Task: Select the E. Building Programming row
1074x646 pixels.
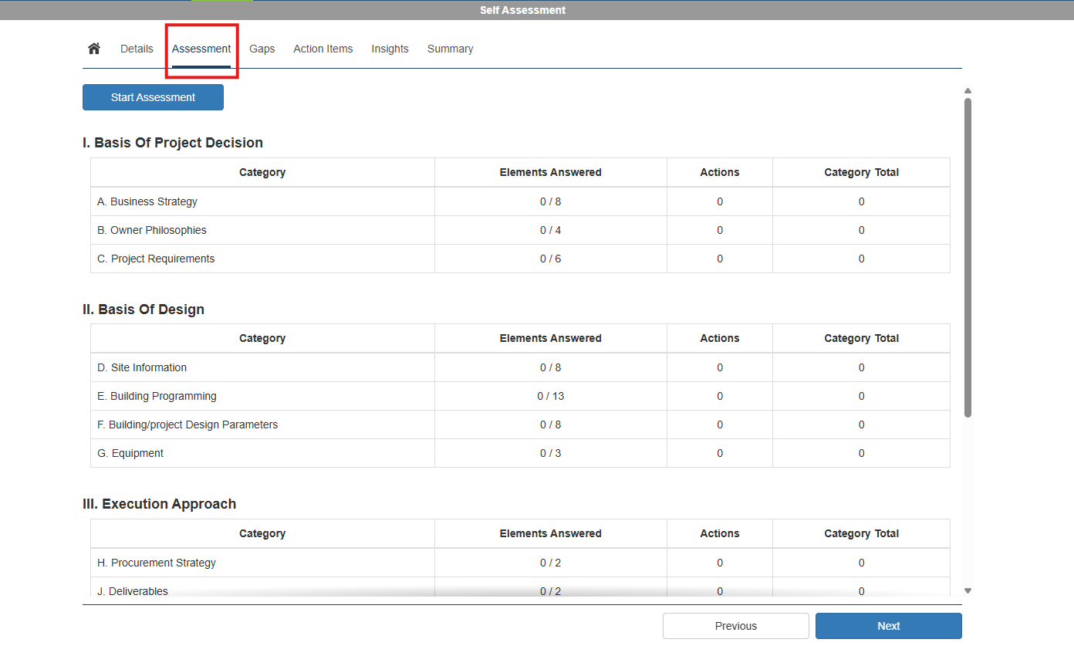Action: point(157,396)
